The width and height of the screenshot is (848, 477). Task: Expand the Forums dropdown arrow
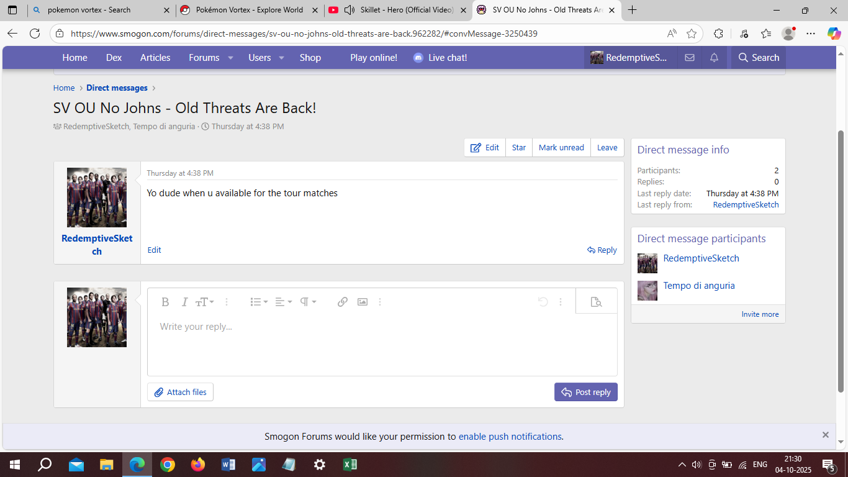coord(230,58)
